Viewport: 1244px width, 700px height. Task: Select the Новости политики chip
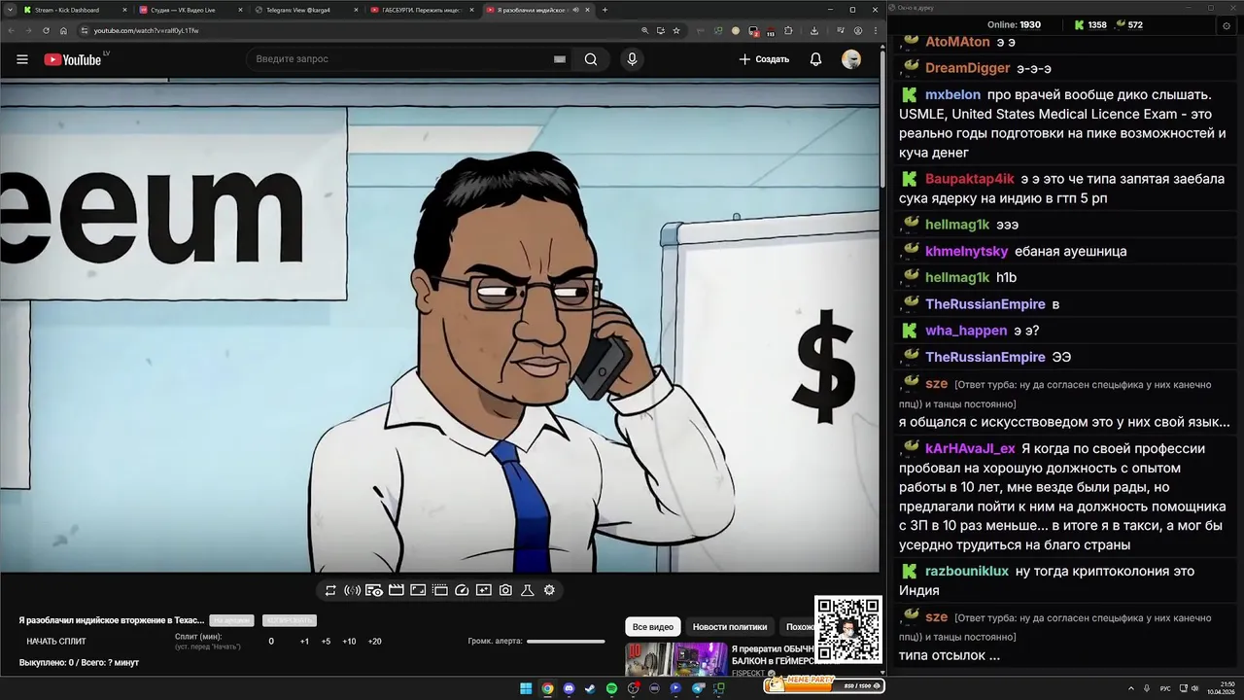(x=730, y=627)
